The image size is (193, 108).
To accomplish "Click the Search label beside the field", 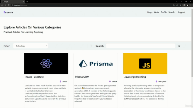I will click(x=100, y=46).
